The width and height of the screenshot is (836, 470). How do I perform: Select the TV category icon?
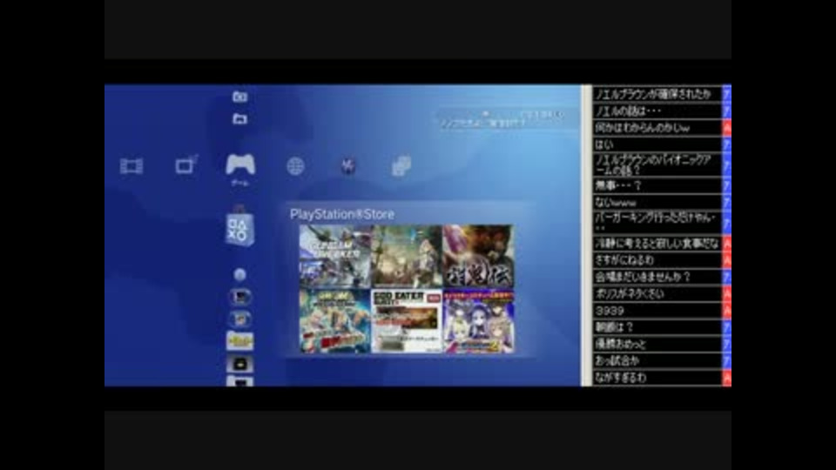click(x=186, y=164)
